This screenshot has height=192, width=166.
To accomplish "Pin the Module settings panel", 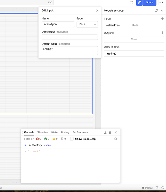I will tap(156, 10).
